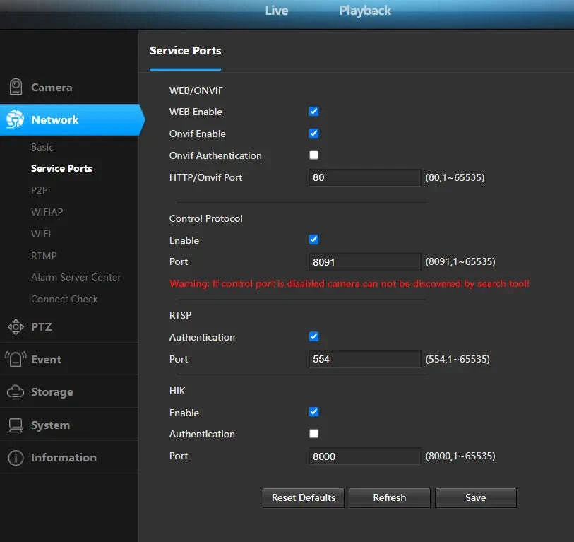Click the HTTP/Onvif Port field
The image size is (574, 542).
pyautogui.click(x=364, y=177)
